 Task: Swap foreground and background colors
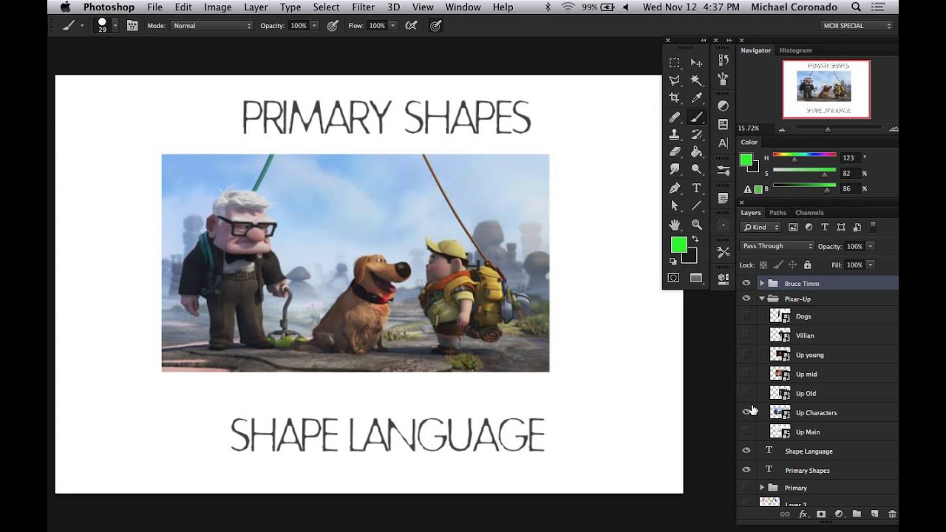(695, 239)
